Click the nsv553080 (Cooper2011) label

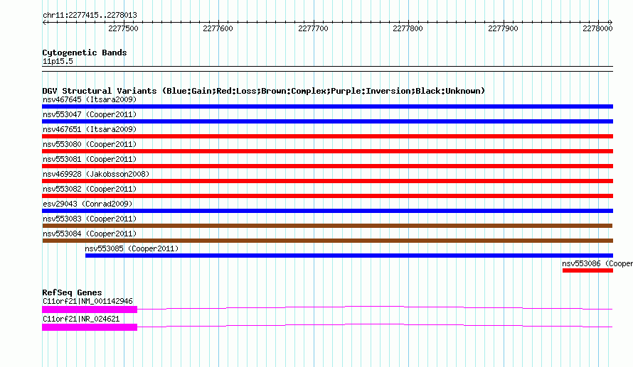click(90, 144)
